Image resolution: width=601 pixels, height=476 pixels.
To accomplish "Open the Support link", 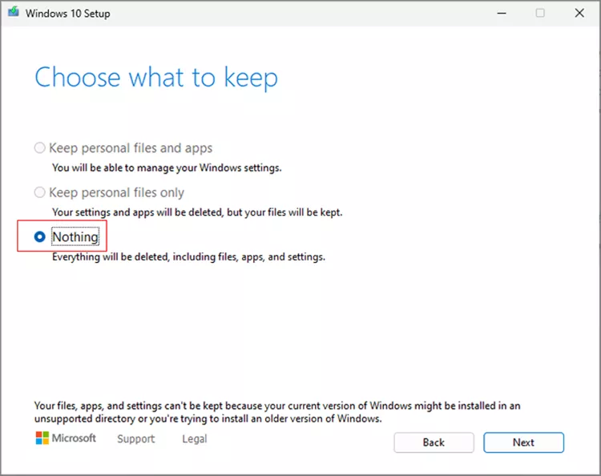I will [x=136, y=439].
